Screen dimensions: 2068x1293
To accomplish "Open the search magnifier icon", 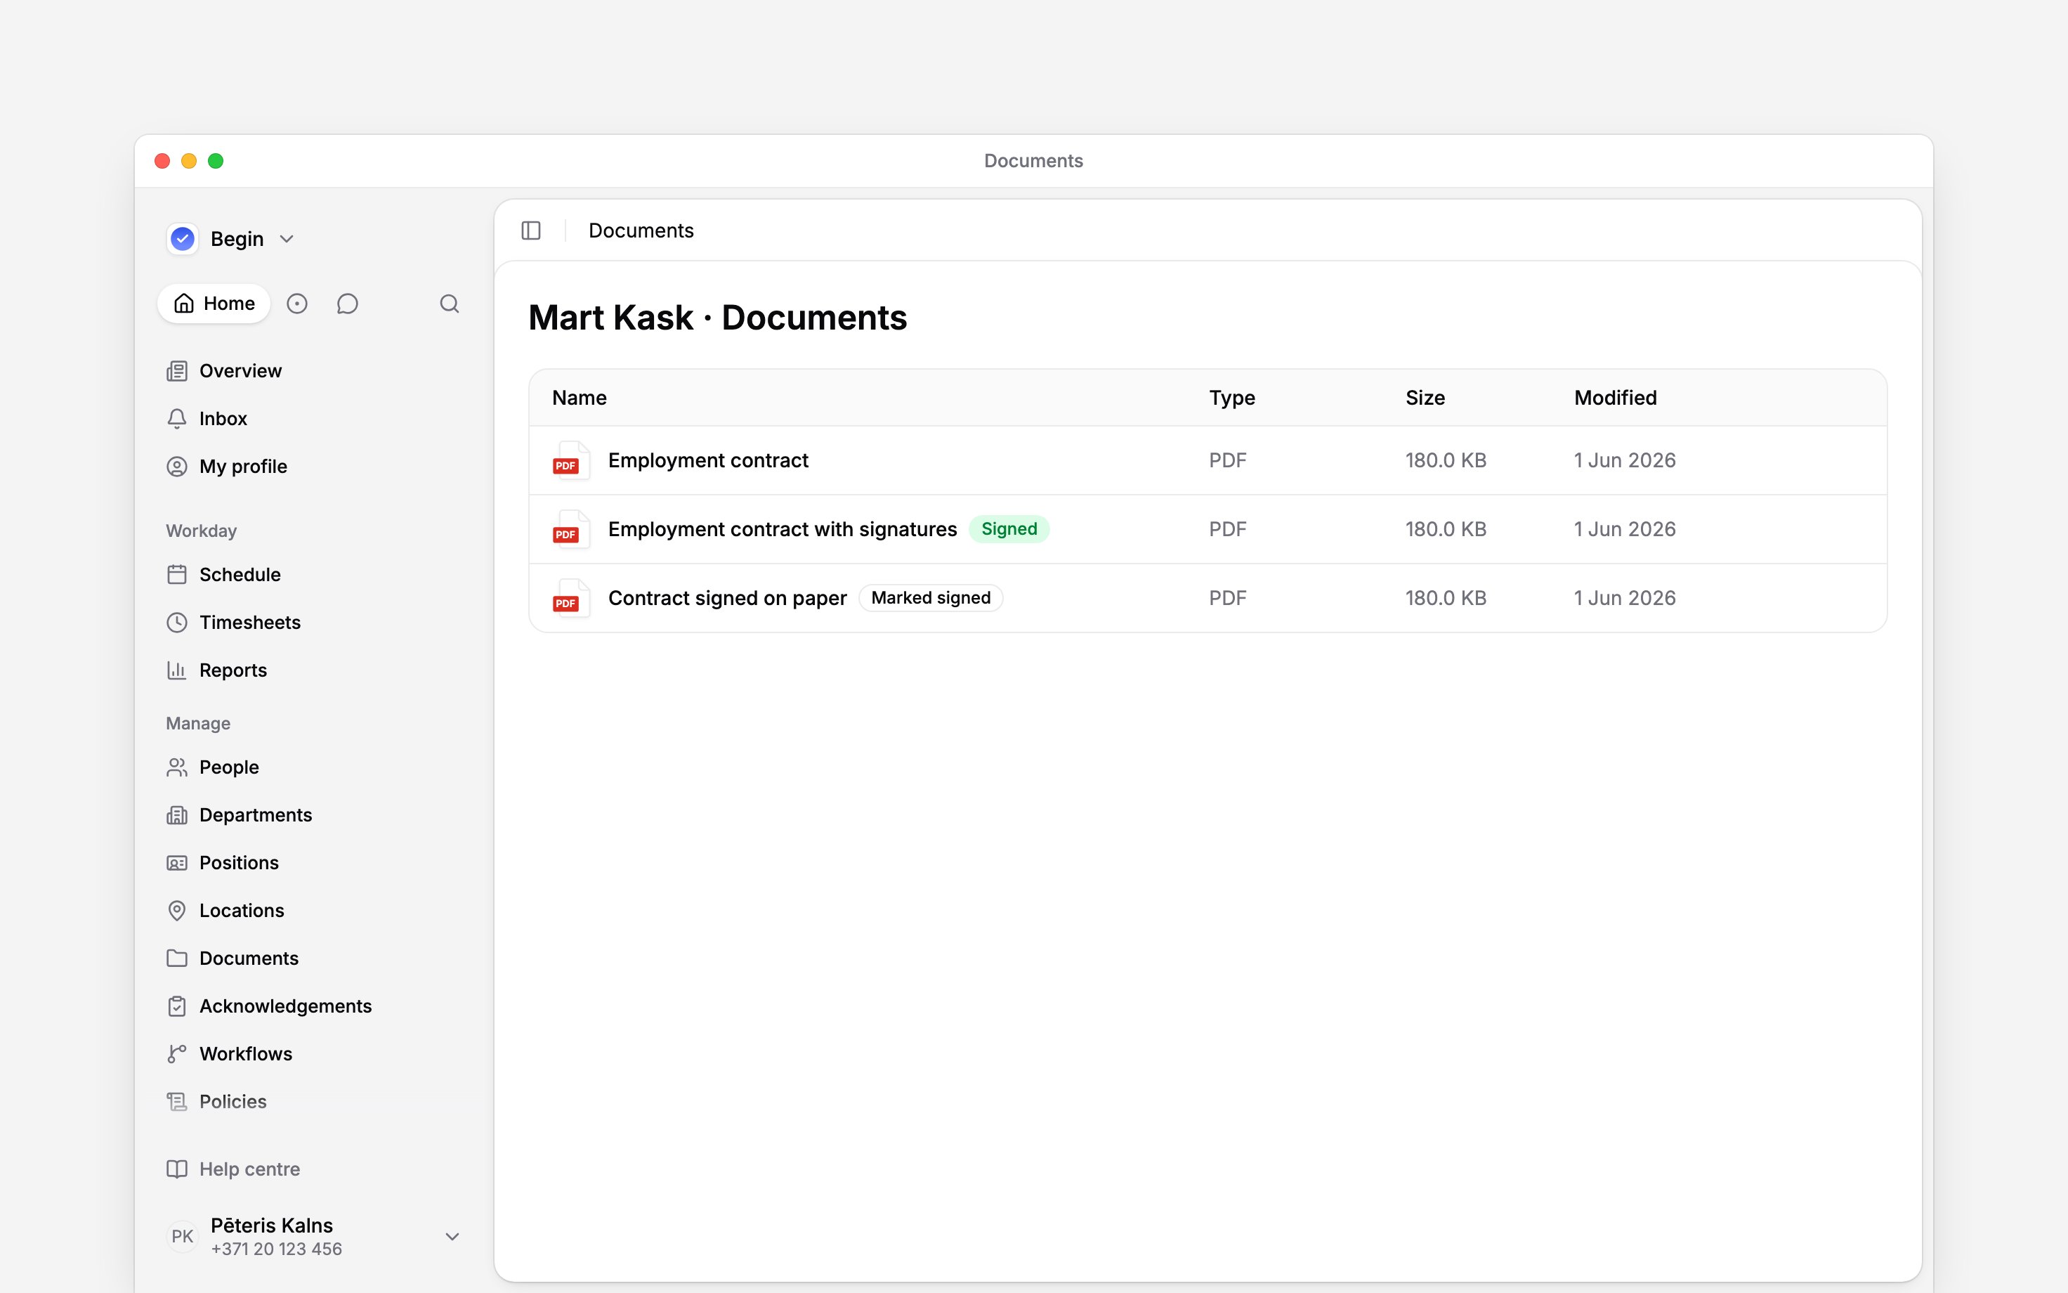I will [x=450, y=304].
